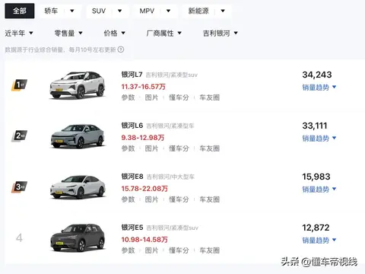This screenshot has height=274, width=365.
Task: Click the sales figure 12,872
Action: 316,228
